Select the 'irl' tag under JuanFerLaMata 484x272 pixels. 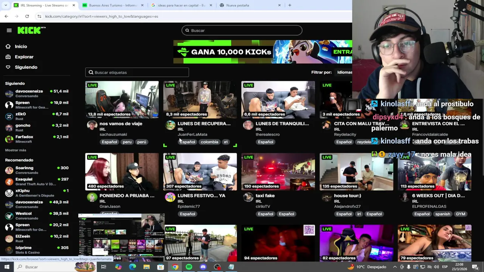(226, 142)
